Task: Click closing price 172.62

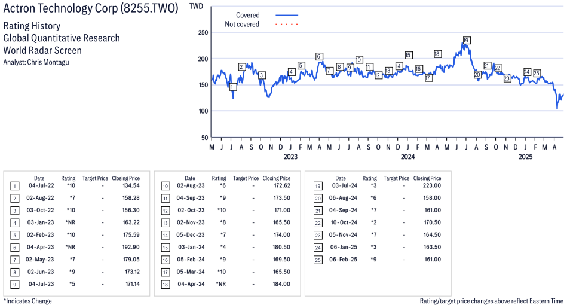Action: (x=282, y=185)
